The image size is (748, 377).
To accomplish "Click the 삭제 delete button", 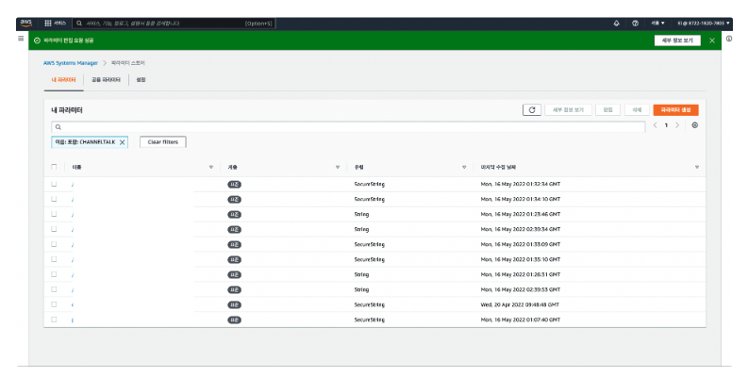I will 637,110.
